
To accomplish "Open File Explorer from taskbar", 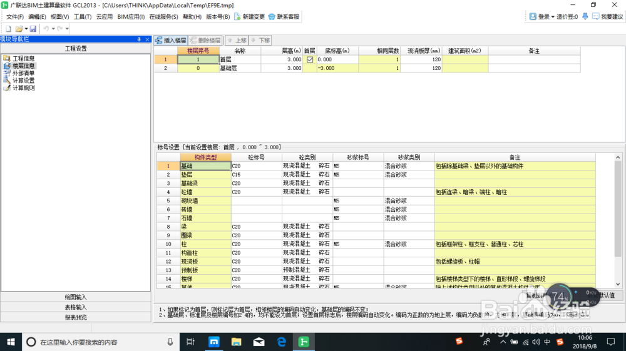I will (x=237, y=342).
